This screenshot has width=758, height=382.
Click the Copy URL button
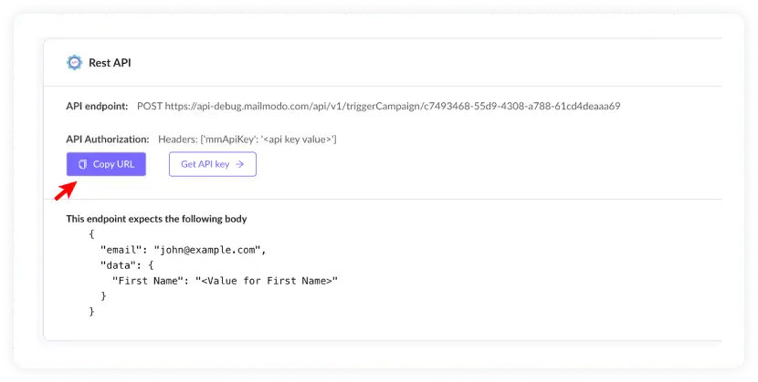[106, 164]
